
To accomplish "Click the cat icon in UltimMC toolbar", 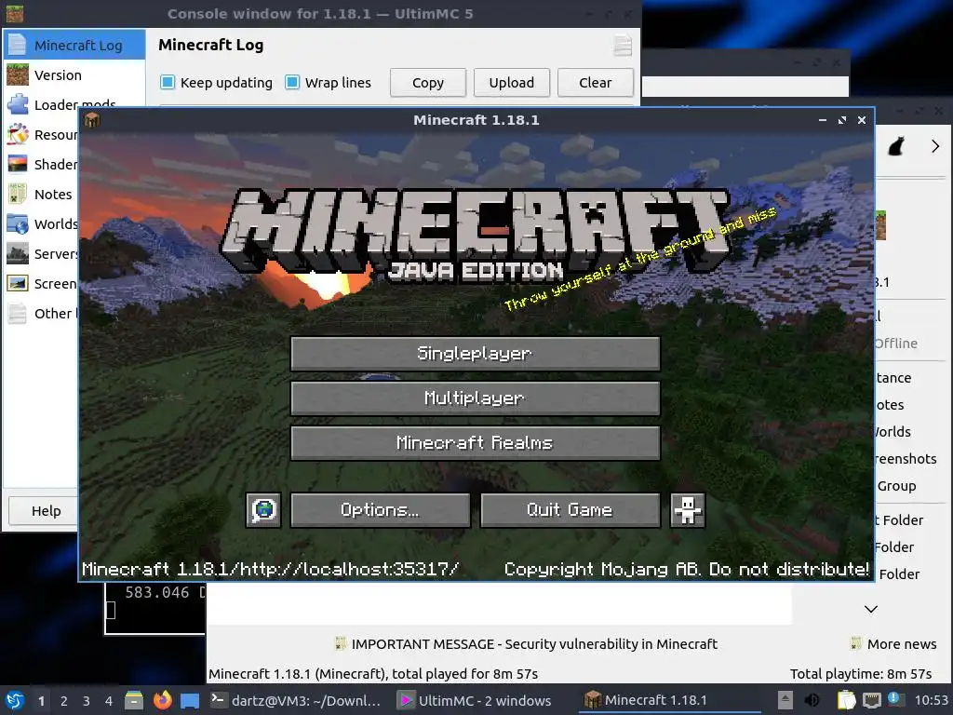I will 896,146.
